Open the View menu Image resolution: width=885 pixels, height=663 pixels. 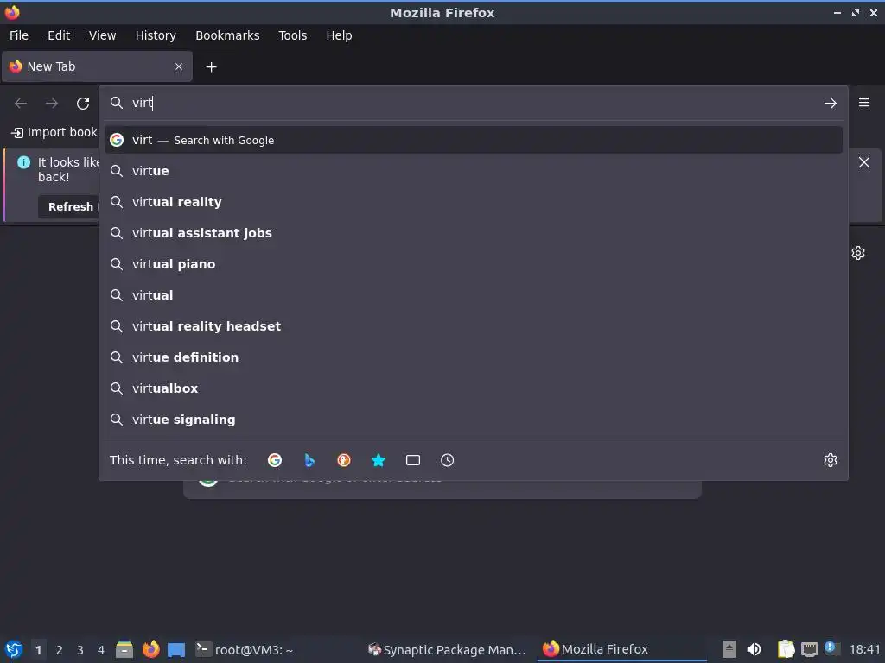click(102, 35)
